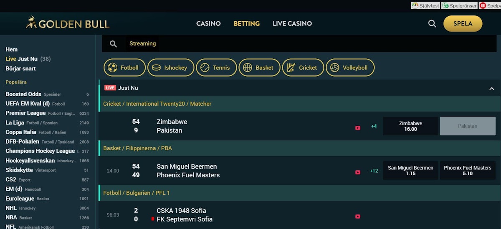Image resolution: width=501 pixels, height=229 pixels.
Task: Open the Spelpaus icon in the top bar
Action: 489,5
